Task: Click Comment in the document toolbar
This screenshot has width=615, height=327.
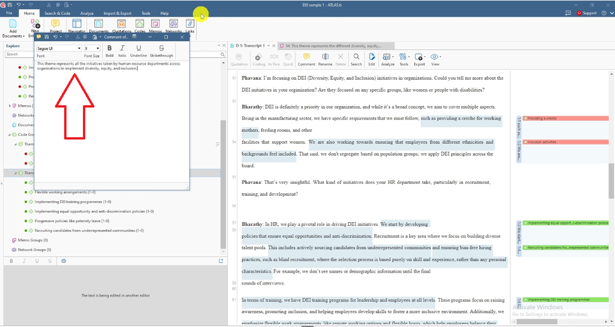Action: 306,59
